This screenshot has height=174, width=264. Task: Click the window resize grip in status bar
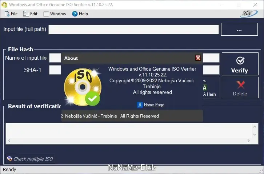(261, 171)
